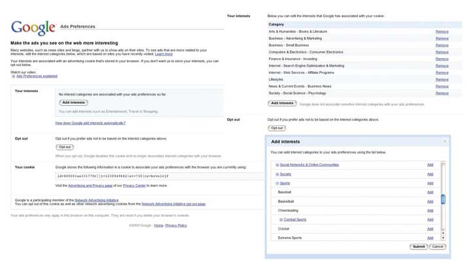
Task: Add the Baseball interest
Action: 430,193
